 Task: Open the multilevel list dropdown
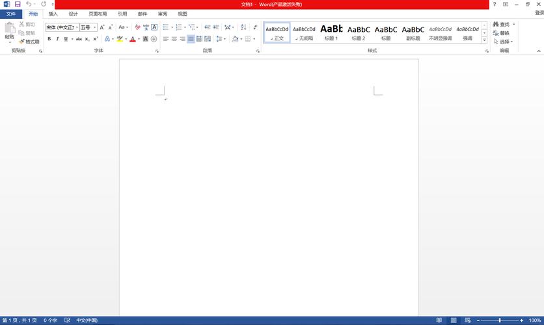(197, 27)
